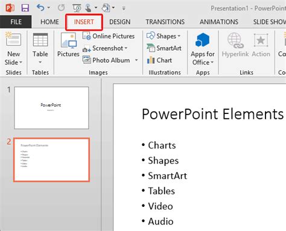The image size is (286, 231).
Task: Click the Charts bullet text
Action: (162, 145)
